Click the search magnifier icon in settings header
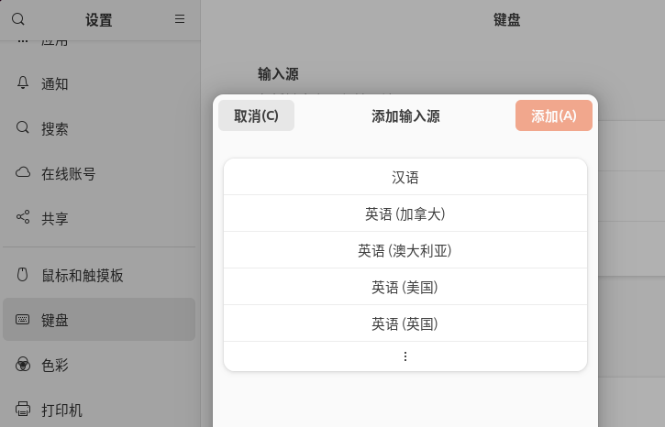 pyautogui.click(x=18, y=19)
